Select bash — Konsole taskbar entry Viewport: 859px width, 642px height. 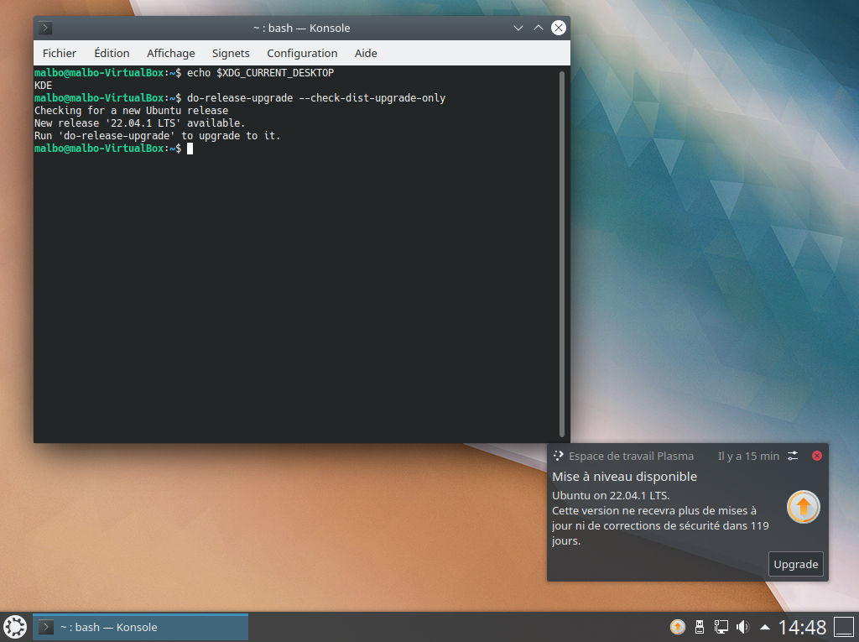[x=140, y=627]
